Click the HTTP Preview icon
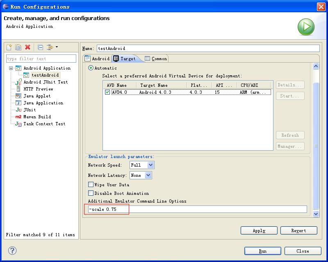The height and width of the screenshot is (262, 328). [x=18, y=89]
